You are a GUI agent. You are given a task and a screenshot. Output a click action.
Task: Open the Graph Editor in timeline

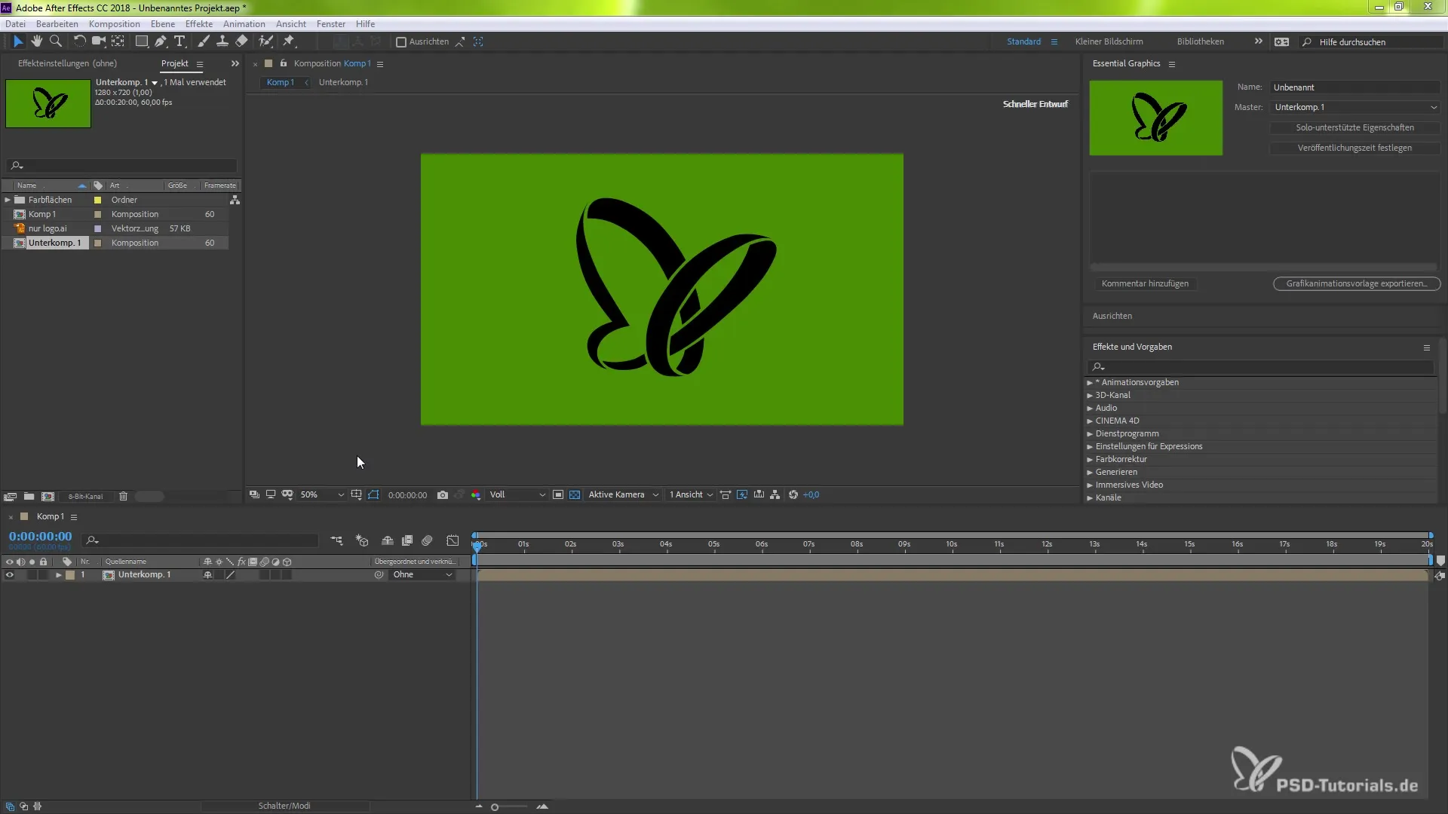click(x=452, y=540)
